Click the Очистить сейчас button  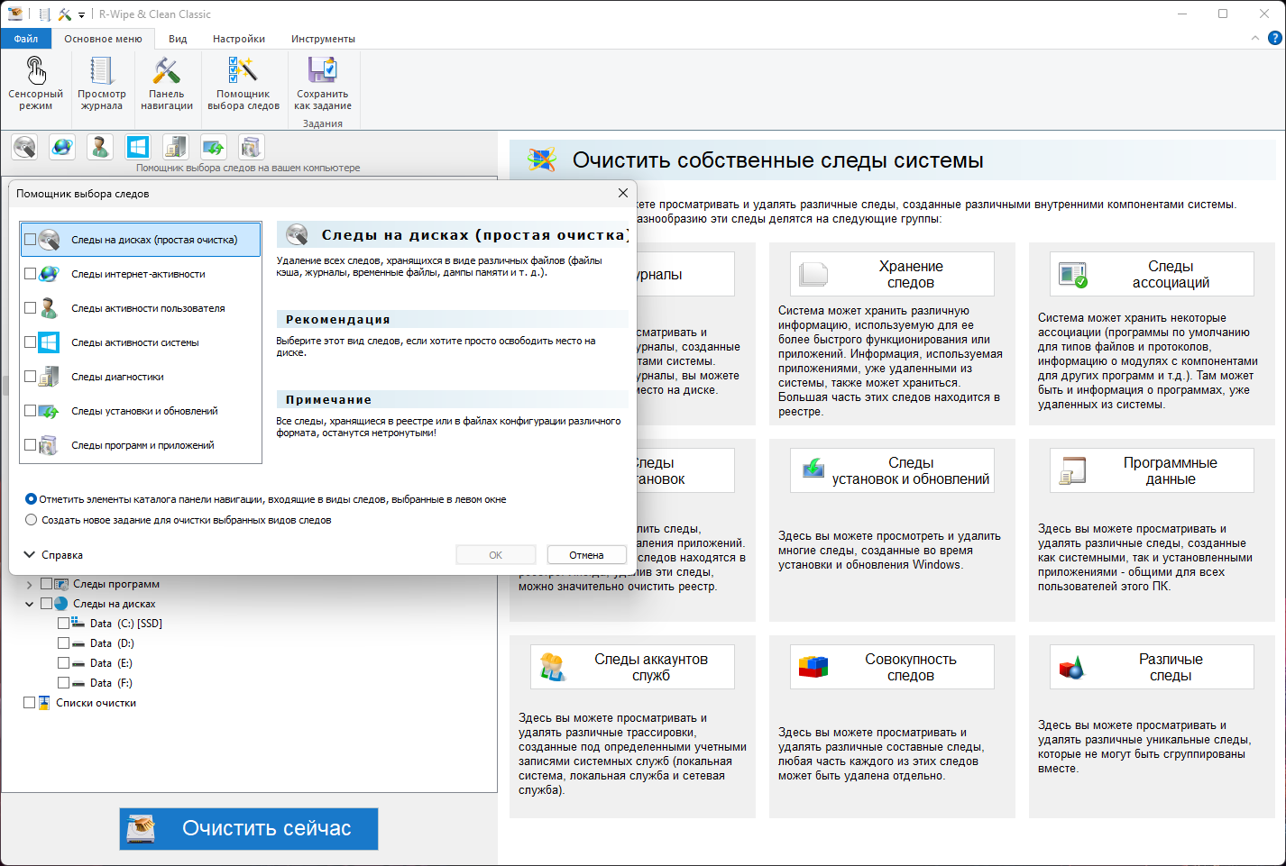(249, 829)
